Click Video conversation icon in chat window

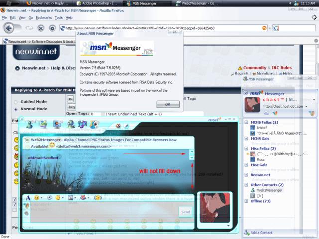click(x=58, y=124)
